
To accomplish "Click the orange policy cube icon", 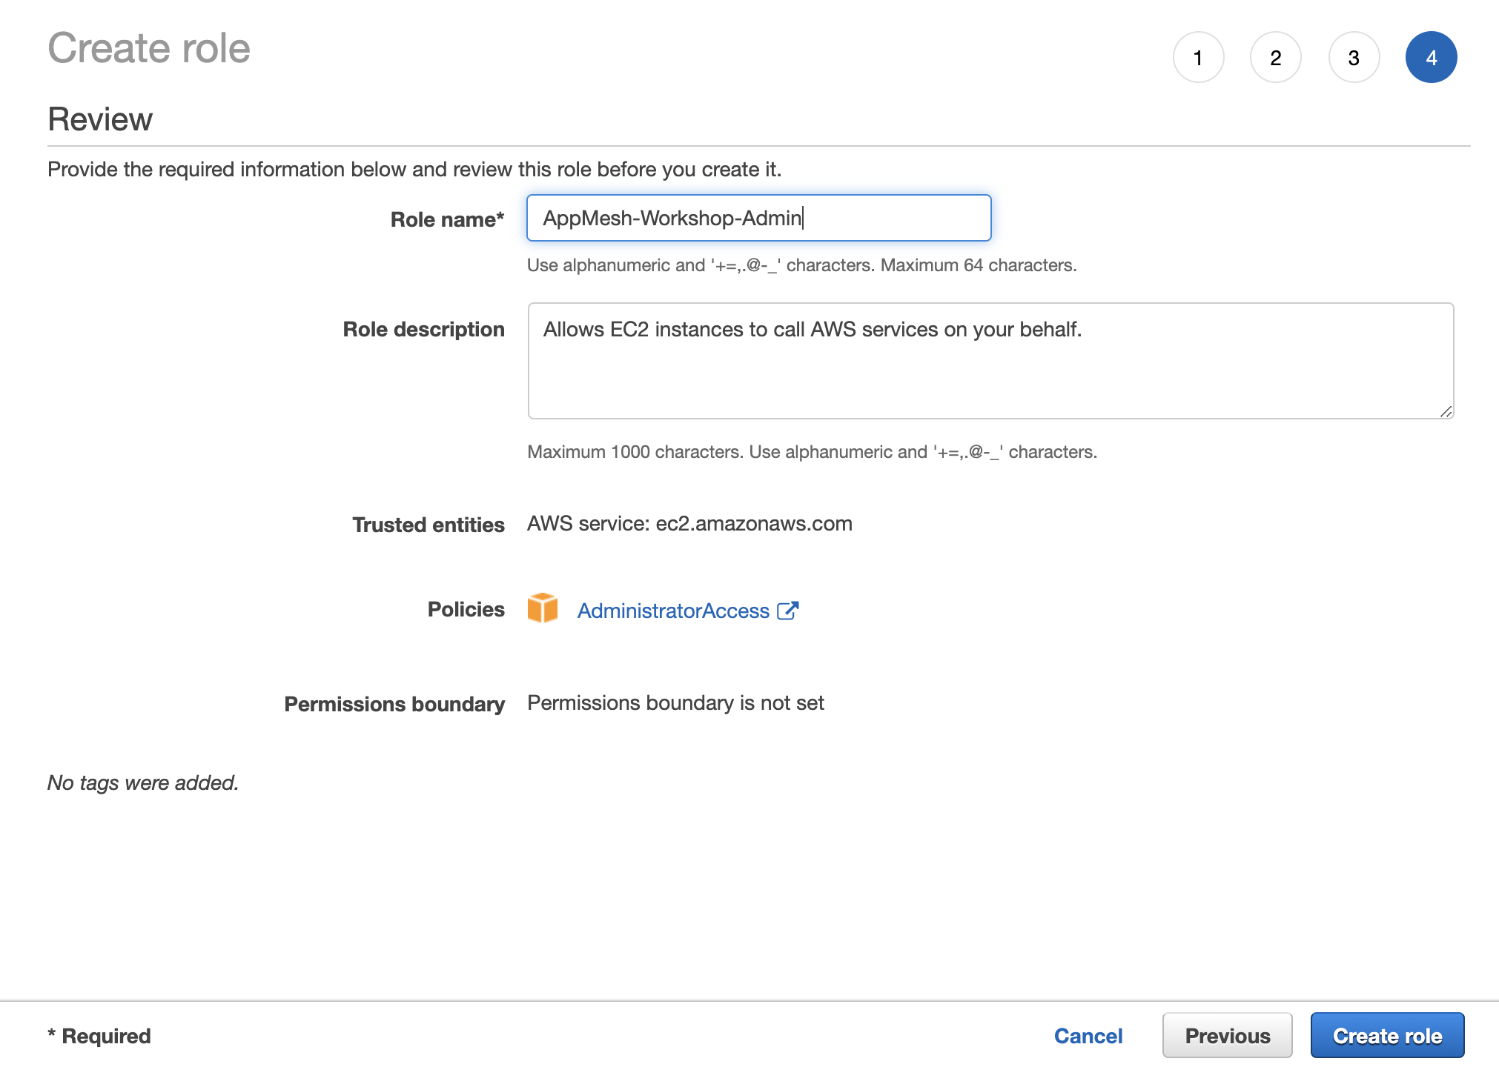I will [543, 608].
